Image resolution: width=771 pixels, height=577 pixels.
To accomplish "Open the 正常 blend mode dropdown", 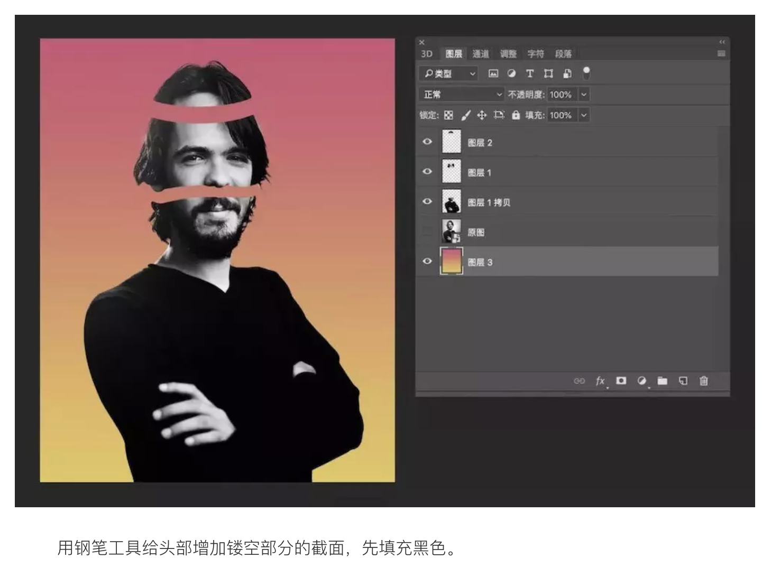I will pyautogui.click(x=462, y=95).
